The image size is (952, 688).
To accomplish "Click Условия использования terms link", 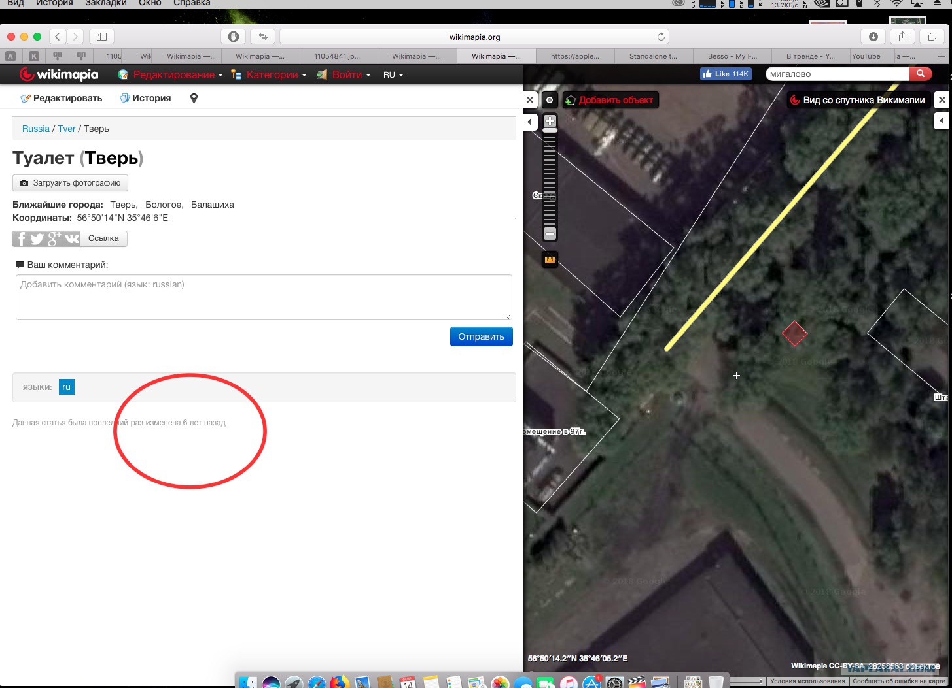I will (x=808, y=681).
